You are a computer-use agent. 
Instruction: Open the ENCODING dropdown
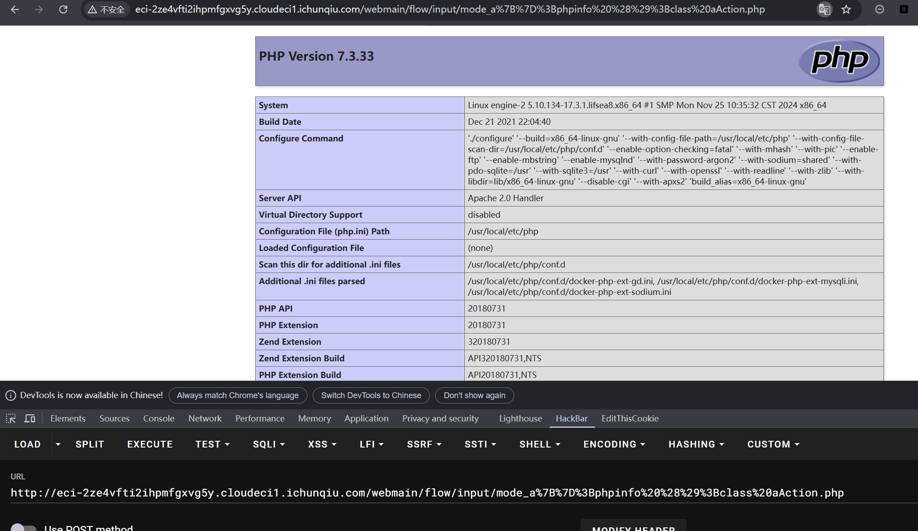(614, 444)
